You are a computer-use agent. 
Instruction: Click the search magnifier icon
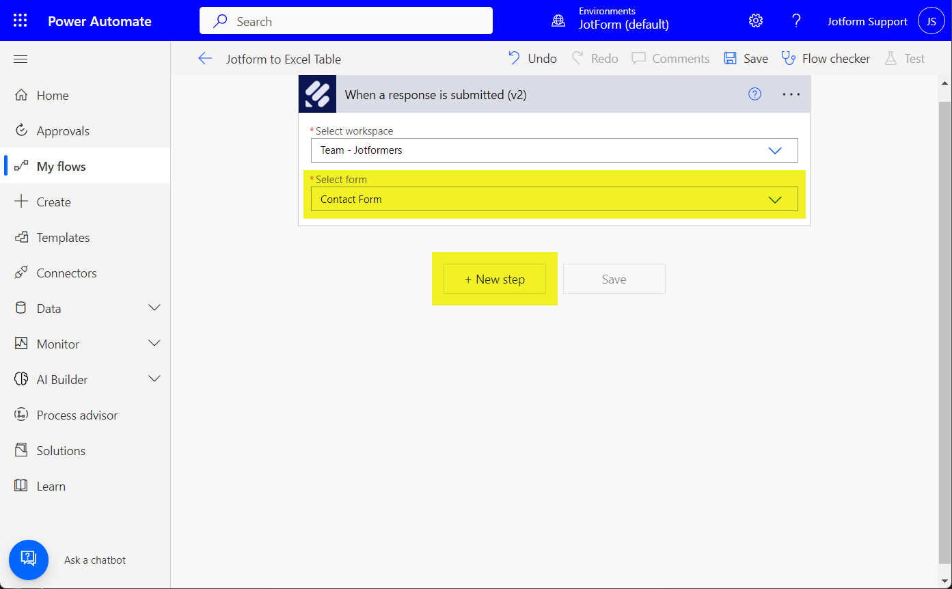click(x=220, y=21)
